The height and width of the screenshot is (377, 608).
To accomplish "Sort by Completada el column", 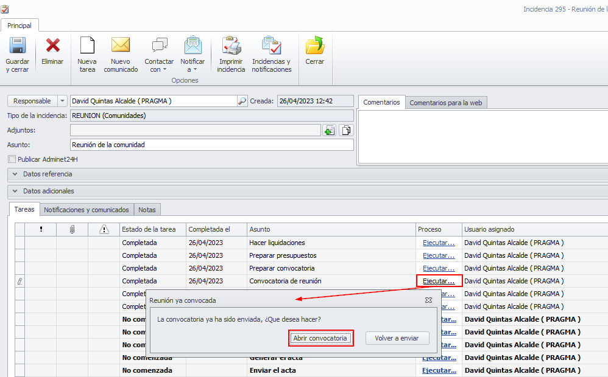I will pos(216,229).
